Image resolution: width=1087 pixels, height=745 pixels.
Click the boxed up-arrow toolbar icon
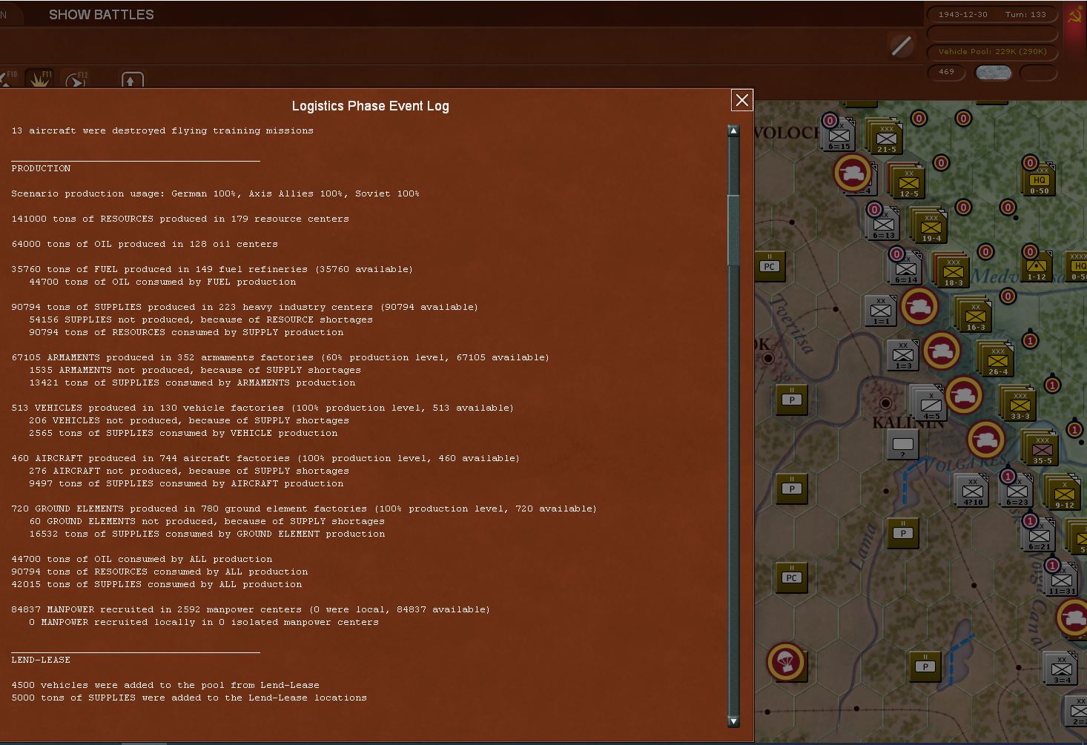132,80
